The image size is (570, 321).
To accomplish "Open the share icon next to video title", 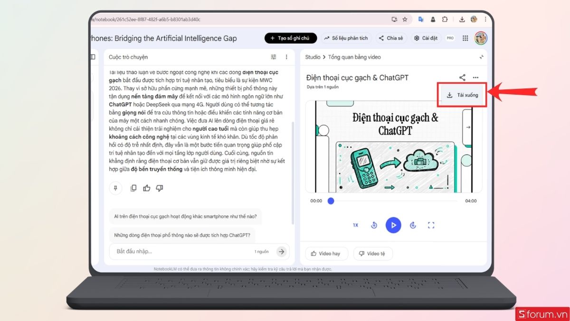I will [462, 77].
